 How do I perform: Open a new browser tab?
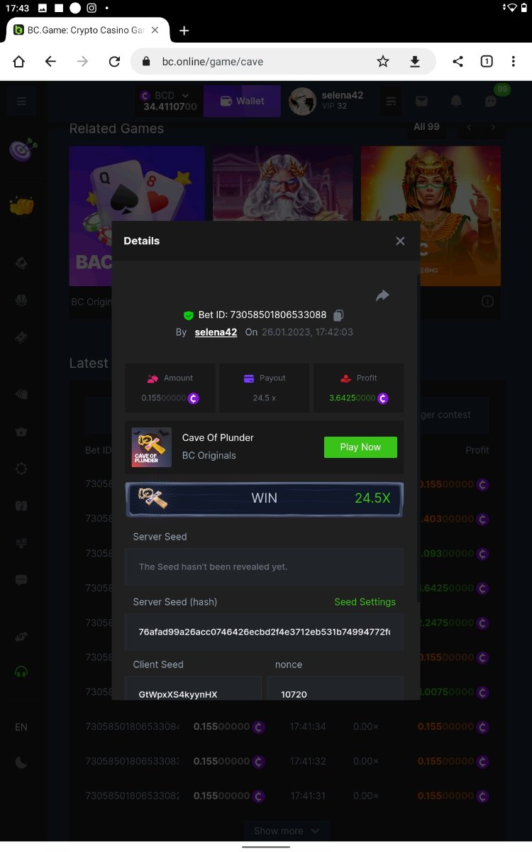tap(184, 31)
